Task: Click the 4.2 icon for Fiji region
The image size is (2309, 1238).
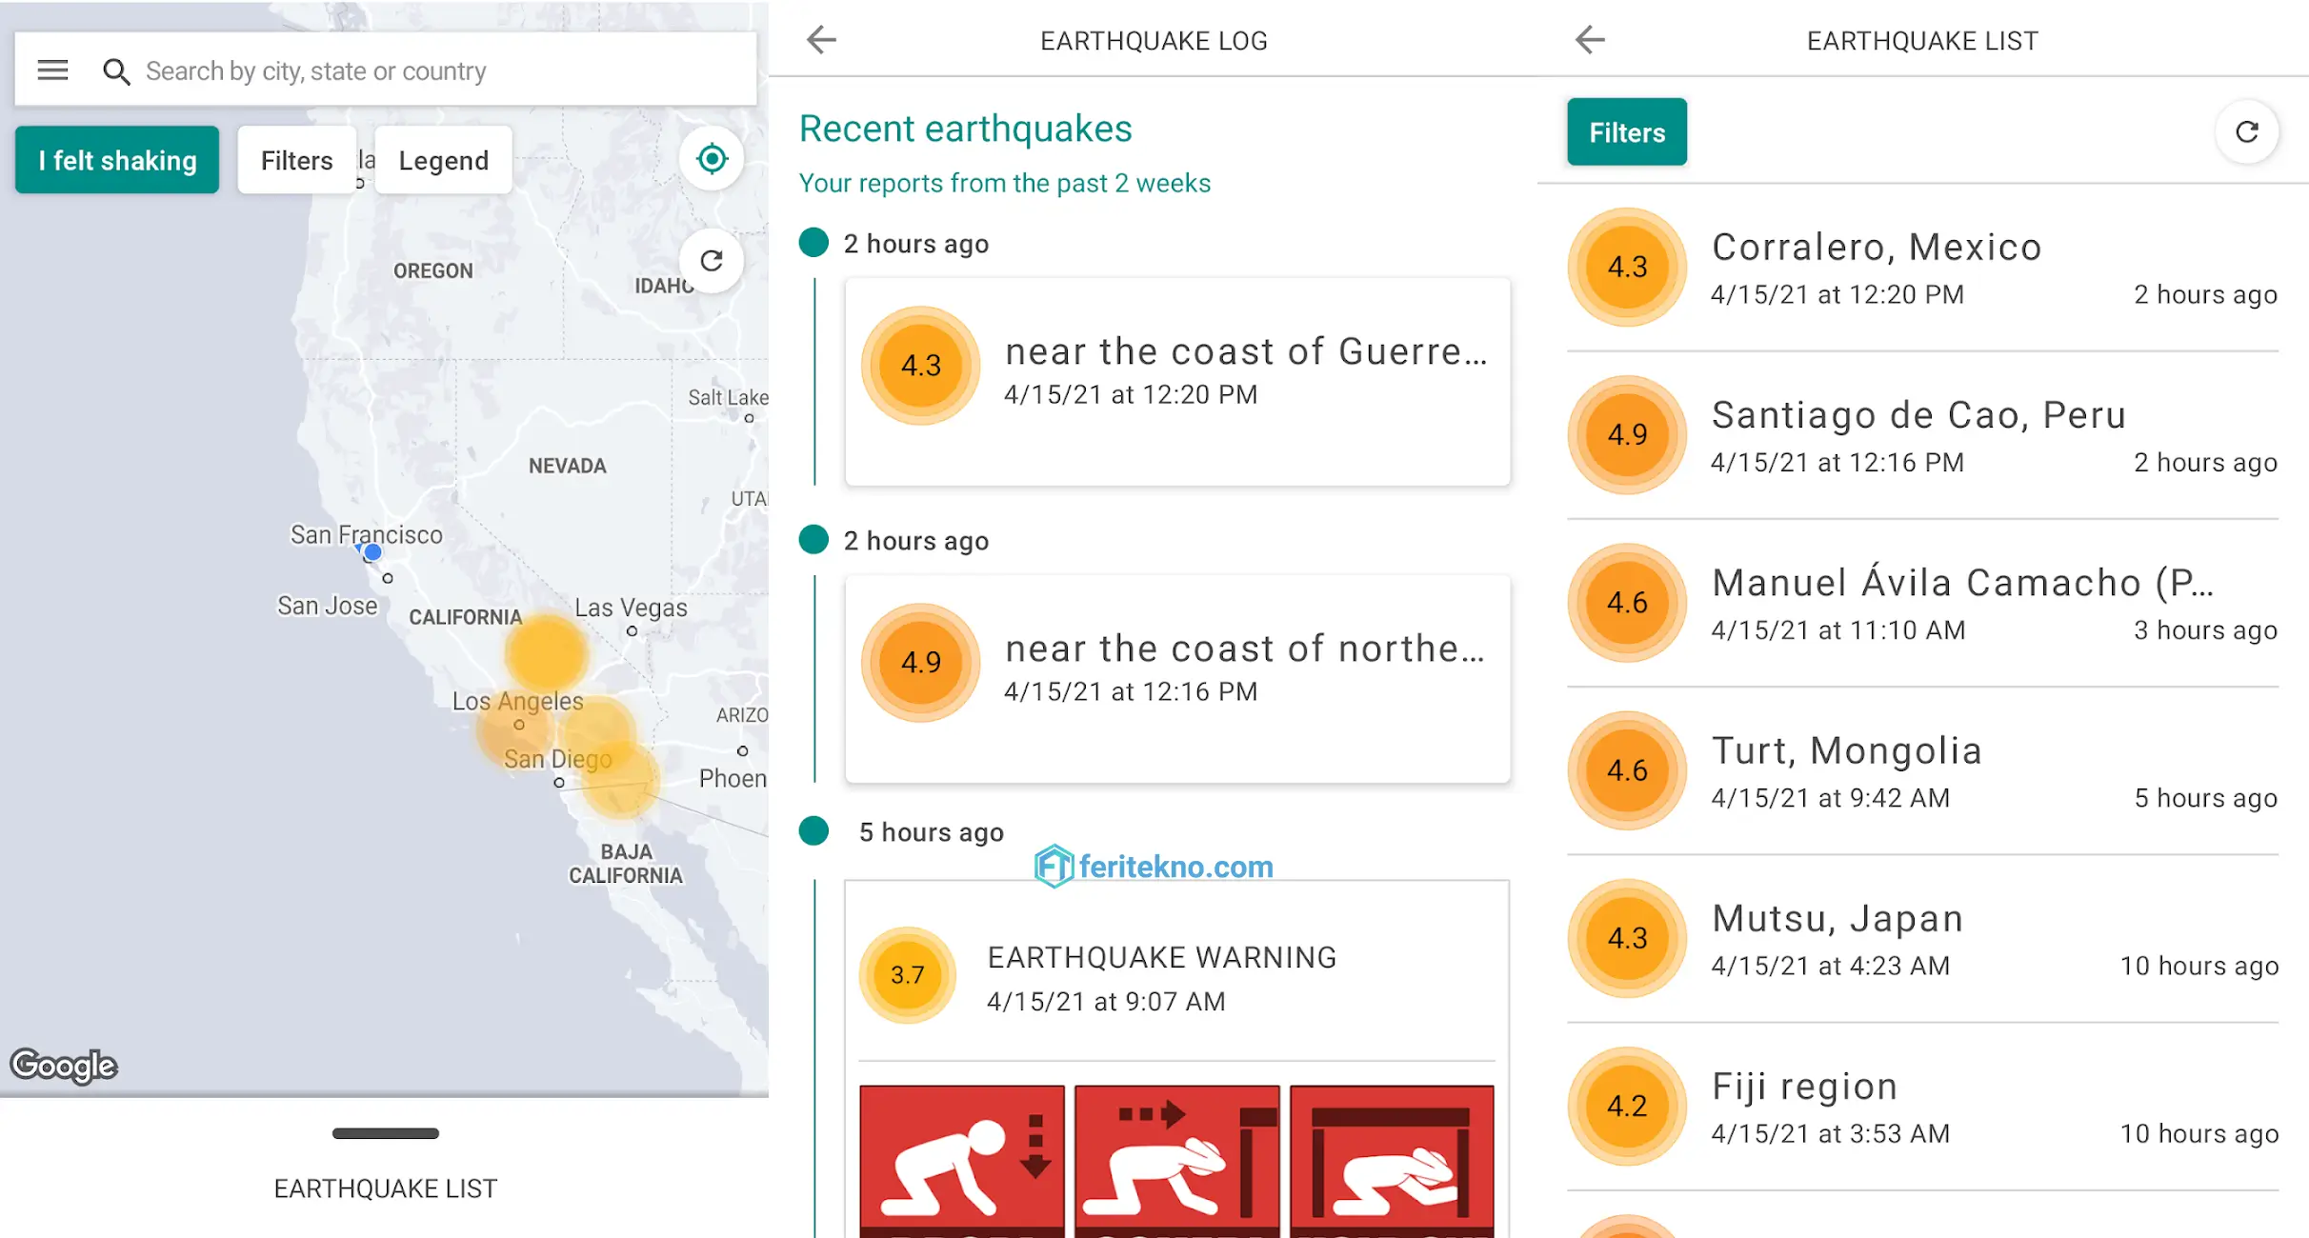Action: pyautogui.click(x=1627, y=1106)
